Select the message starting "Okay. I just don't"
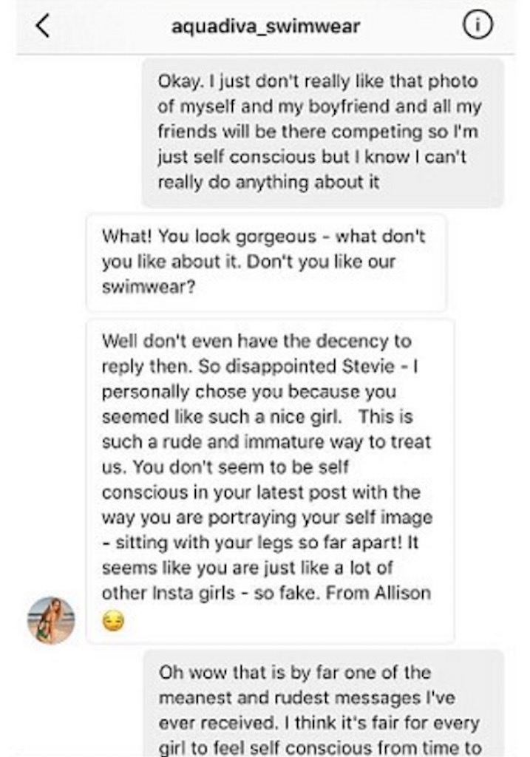The height and width of the screenshot is (757, 530). (323, 133)
